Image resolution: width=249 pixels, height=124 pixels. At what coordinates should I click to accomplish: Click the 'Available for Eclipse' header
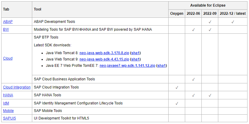[x=208, y=5]
